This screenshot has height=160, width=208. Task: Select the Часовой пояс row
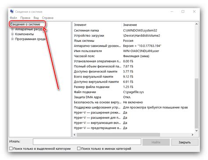coord(133,56)
